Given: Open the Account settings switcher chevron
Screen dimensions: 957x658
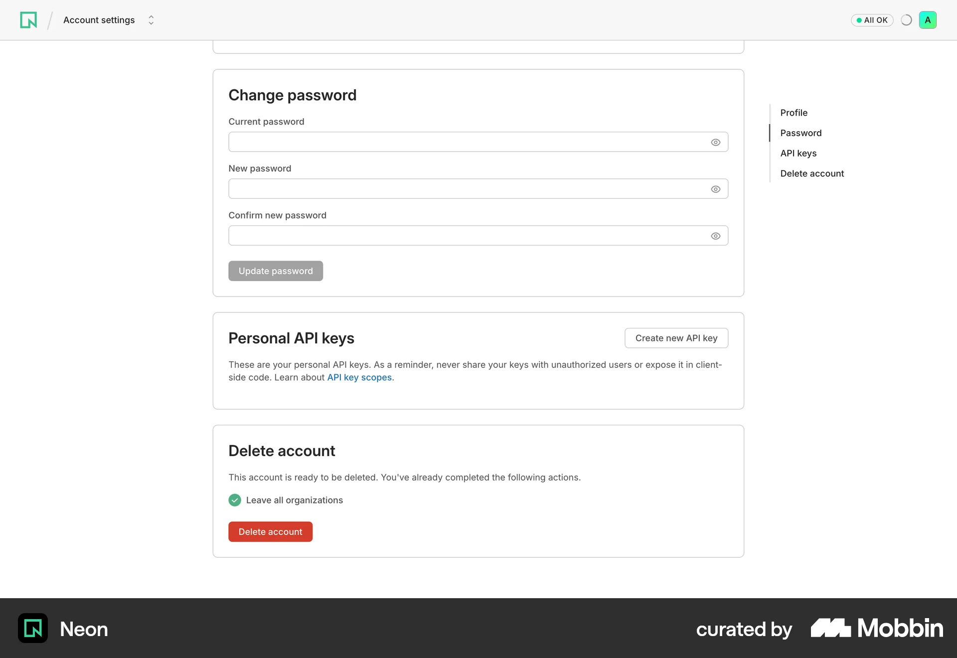Looking at the screenshot, I should (151, 20).
